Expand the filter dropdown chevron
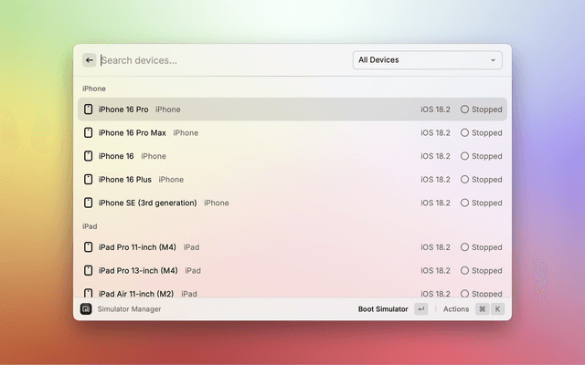585x365 pixels. (x=493, y=60)
